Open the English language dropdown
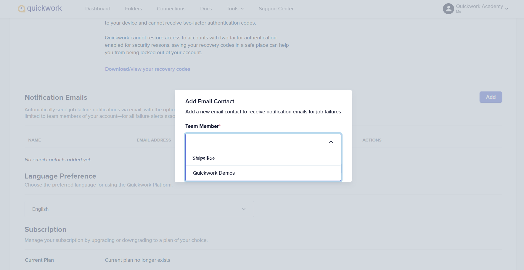 tap(139, 209)
